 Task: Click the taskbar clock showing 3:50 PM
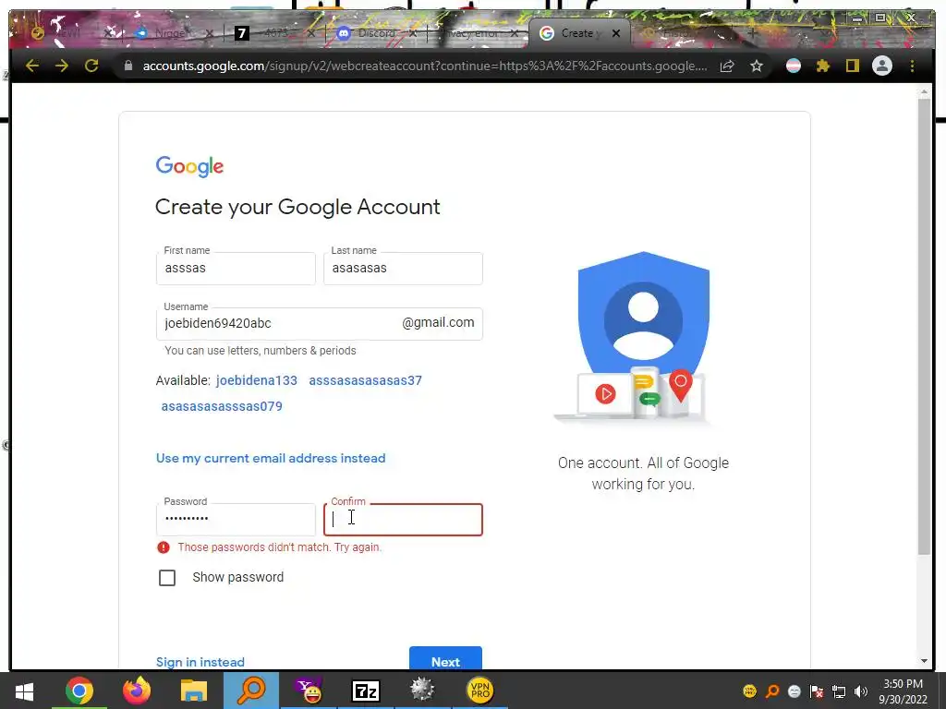click(903, 691)
